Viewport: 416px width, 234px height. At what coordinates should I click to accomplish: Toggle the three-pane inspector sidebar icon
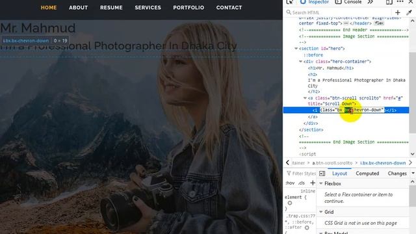click(x=322, y=174)
